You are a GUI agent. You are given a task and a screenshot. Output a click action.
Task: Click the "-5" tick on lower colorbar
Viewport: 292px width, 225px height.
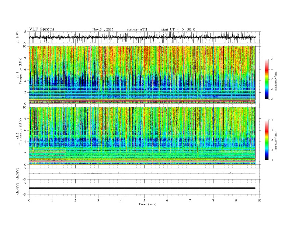[272, 140]
